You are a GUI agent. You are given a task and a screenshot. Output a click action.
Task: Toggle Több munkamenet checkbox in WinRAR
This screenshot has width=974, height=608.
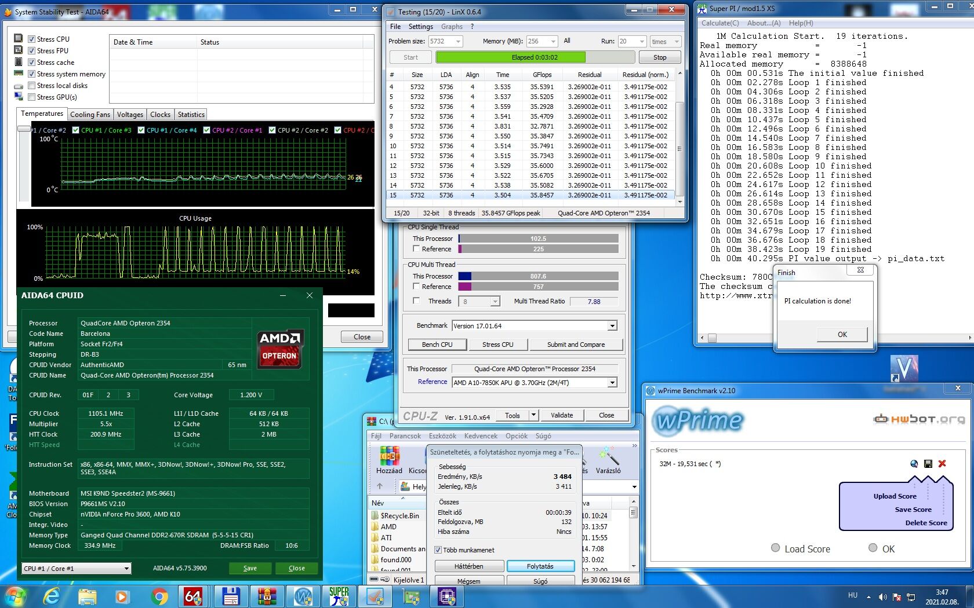click(x=438, y=550)
